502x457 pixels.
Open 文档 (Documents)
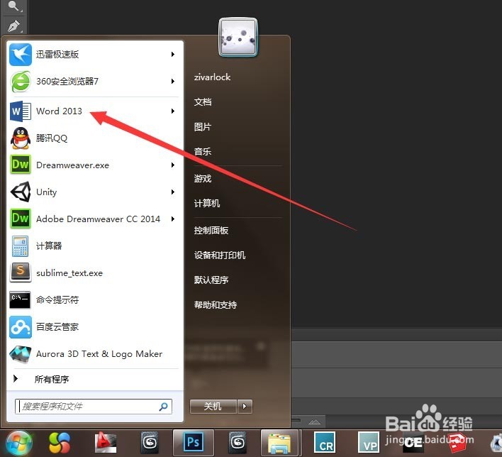pos(203,102)
